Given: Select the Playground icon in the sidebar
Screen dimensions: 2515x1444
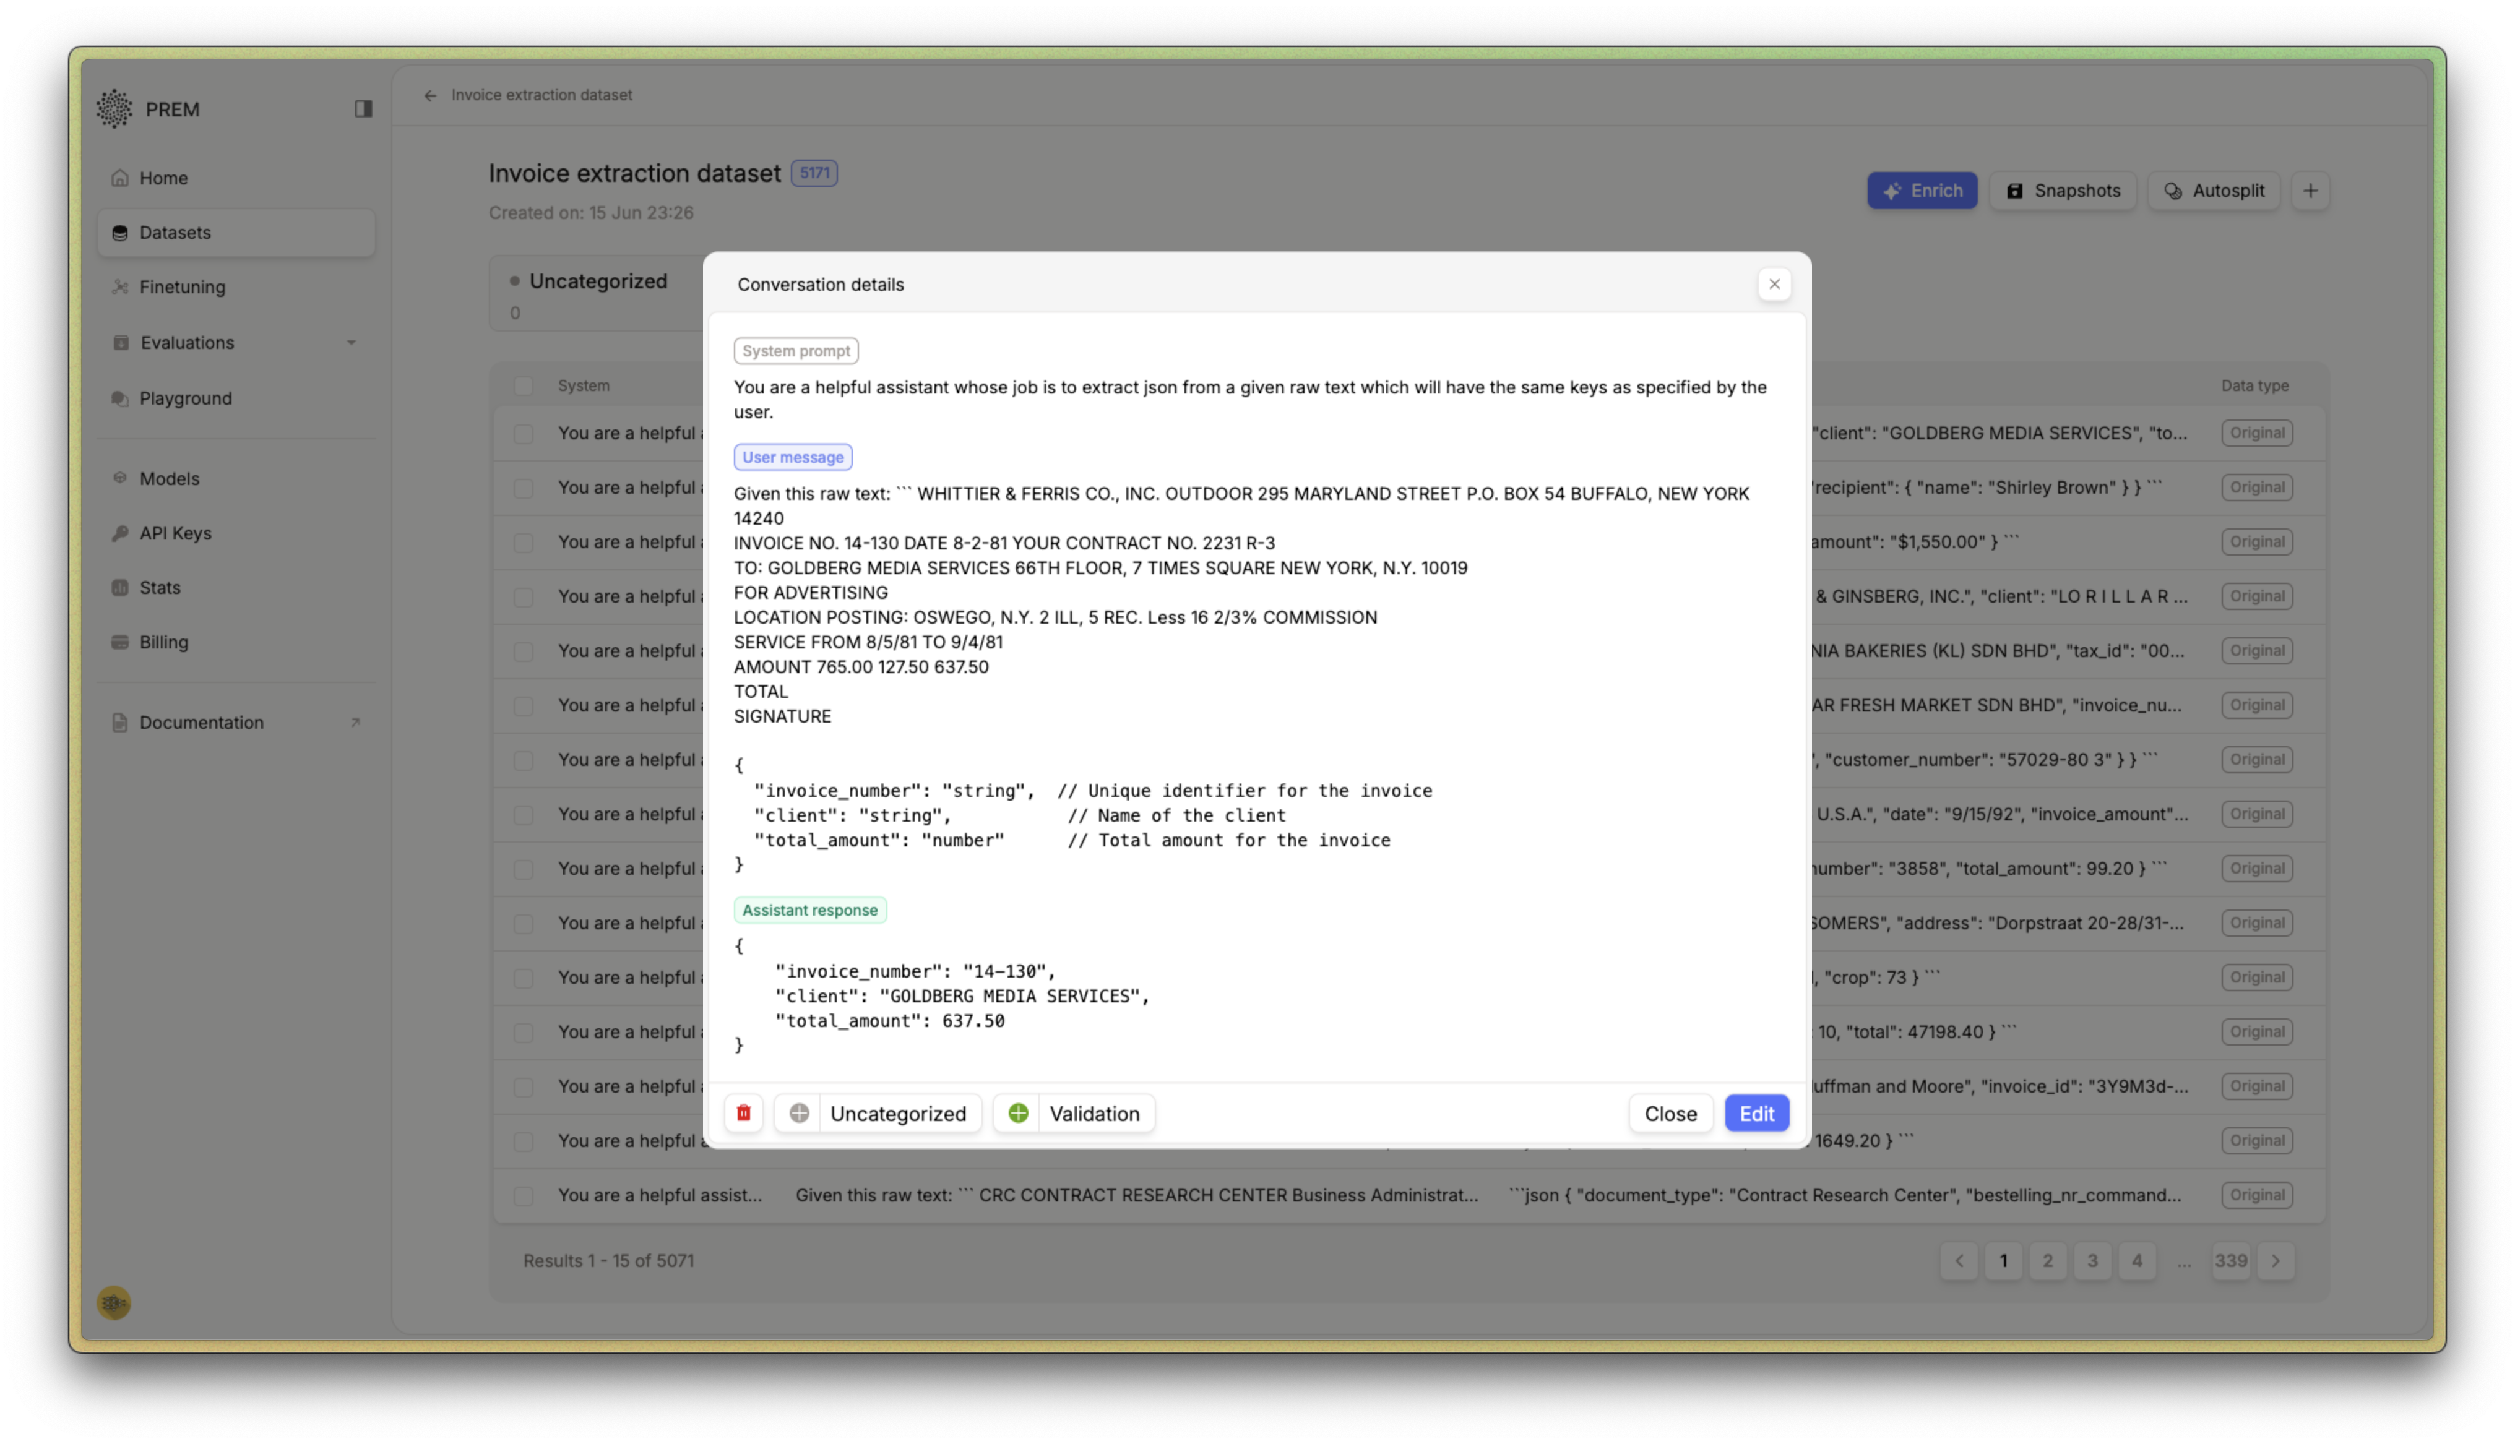Looking at the screenshot, I should coord(121,398).
